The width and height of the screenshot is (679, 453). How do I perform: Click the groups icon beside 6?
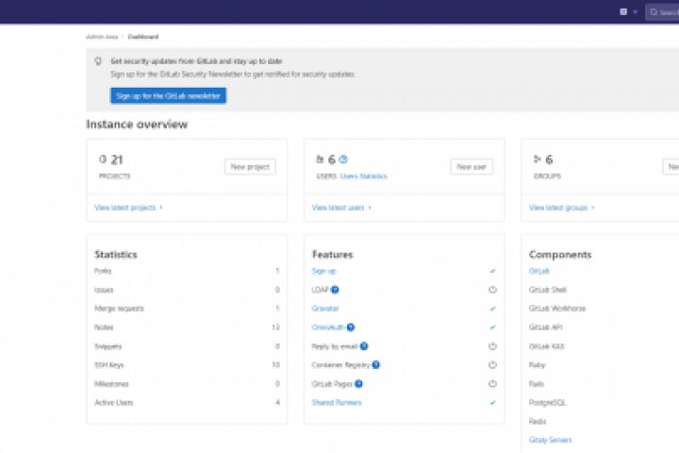coord(538,159)
